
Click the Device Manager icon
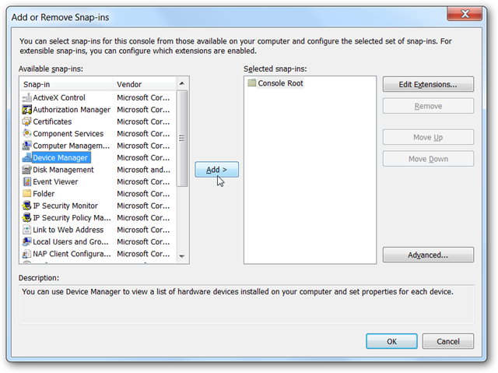tap(27, 157)
